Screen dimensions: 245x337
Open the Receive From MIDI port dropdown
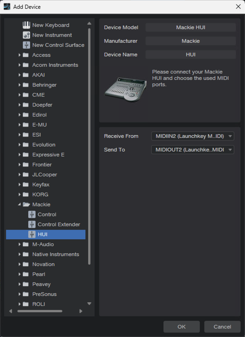193,136
